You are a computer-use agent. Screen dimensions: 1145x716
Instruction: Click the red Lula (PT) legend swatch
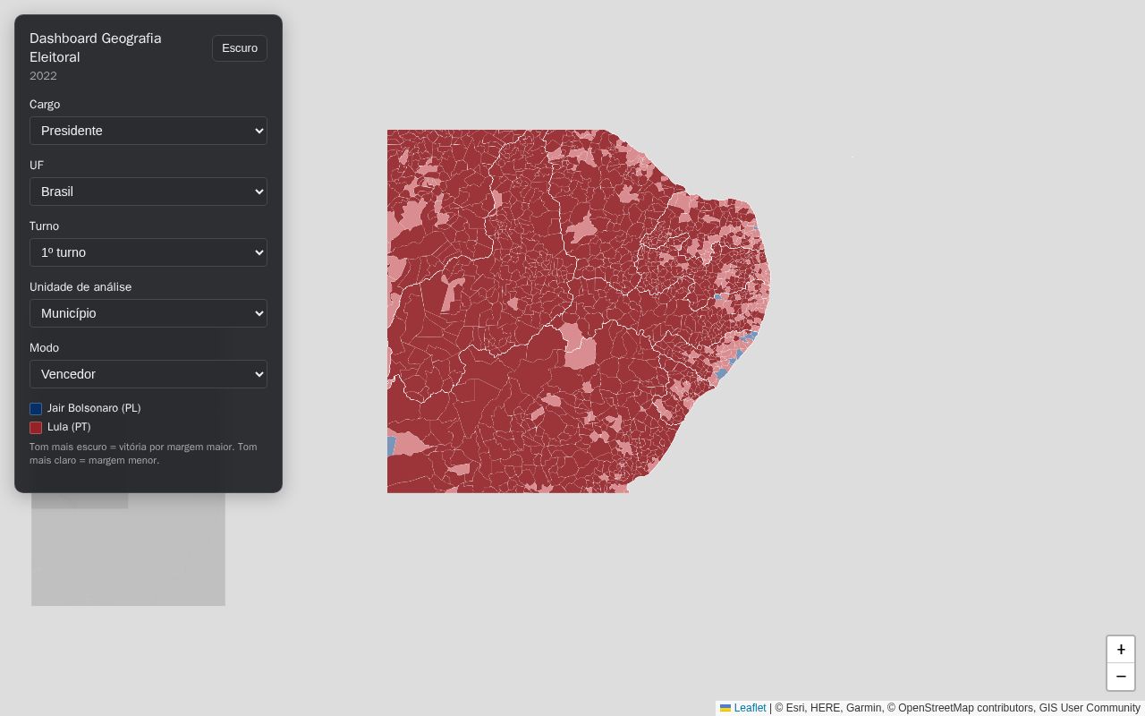point(36,428)
